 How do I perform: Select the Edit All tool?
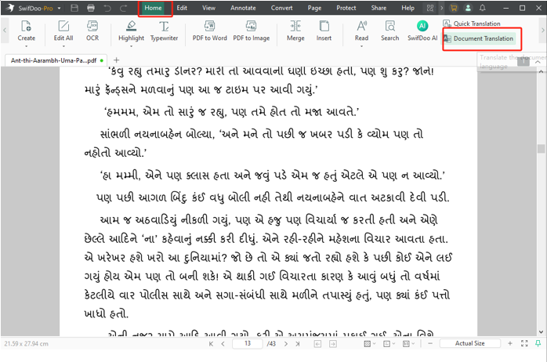(x=63, y=31)
